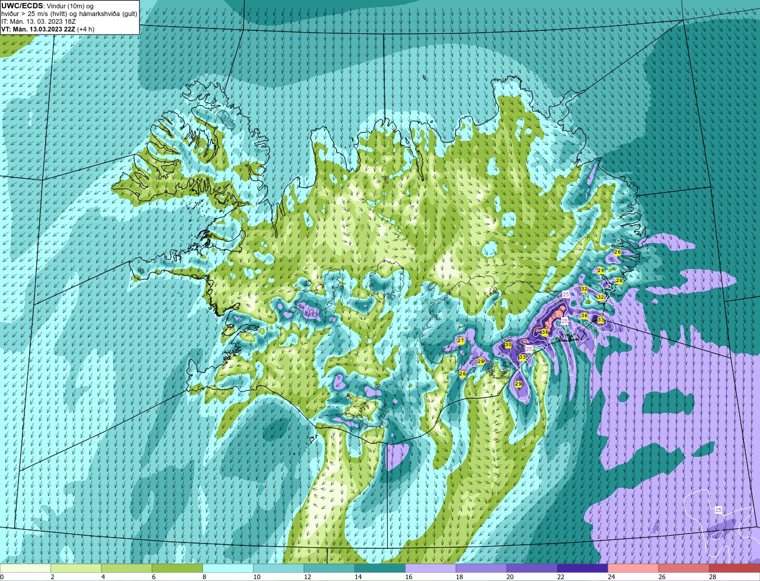Select the light green 2–4 m/s legend swatch
Image resolution: width=760 pixels, height=581 pixels.
pyautogui.click(x=76, y=568)
